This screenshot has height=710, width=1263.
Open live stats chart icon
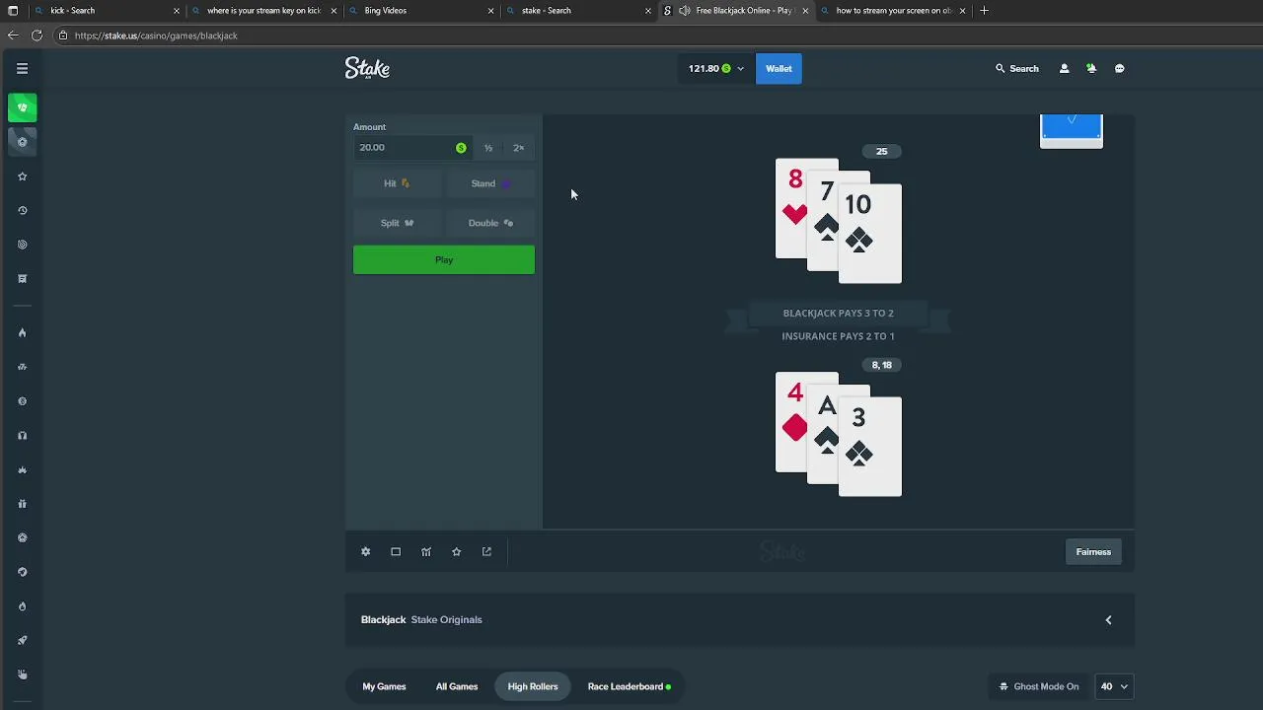pyautogui.click(x=426, y=552)
